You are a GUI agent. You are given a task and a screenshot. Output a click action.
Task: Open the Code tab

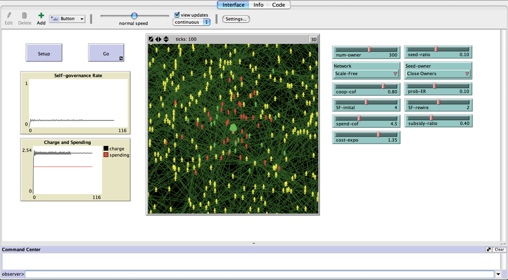pos(278,5)
